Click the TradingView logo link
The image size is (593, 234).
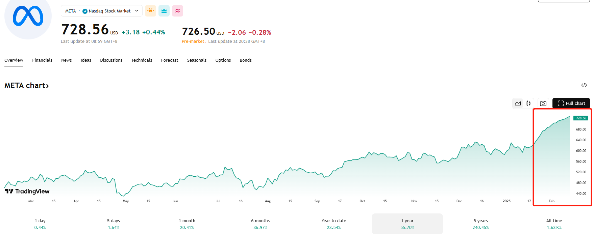(x=27, y=192)
